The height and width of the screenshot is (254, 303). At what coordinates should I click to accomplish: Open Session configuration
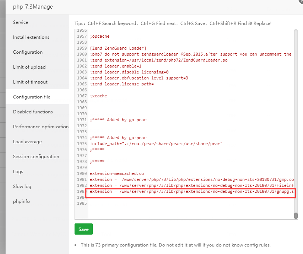(36, 157)
